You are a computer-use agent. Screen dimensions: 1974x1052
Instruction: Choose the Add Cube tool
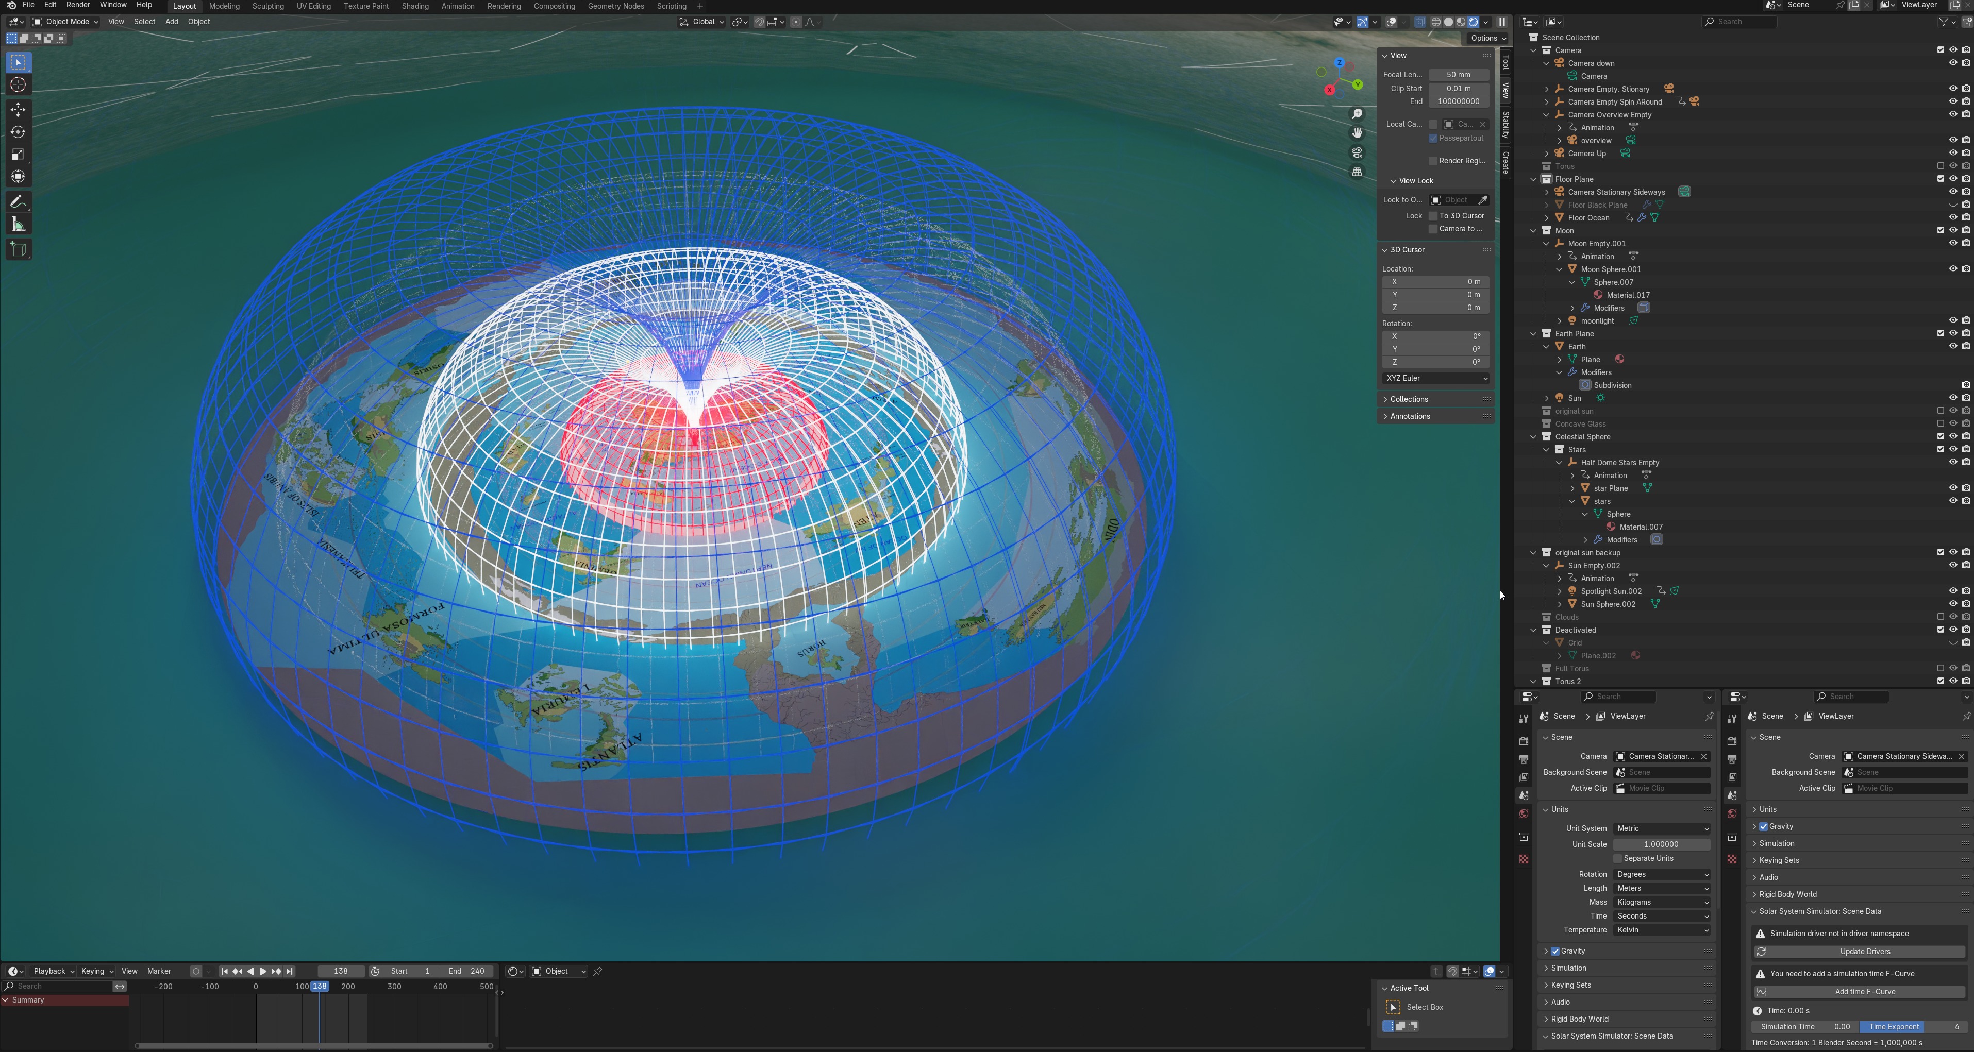click(18, 249)
